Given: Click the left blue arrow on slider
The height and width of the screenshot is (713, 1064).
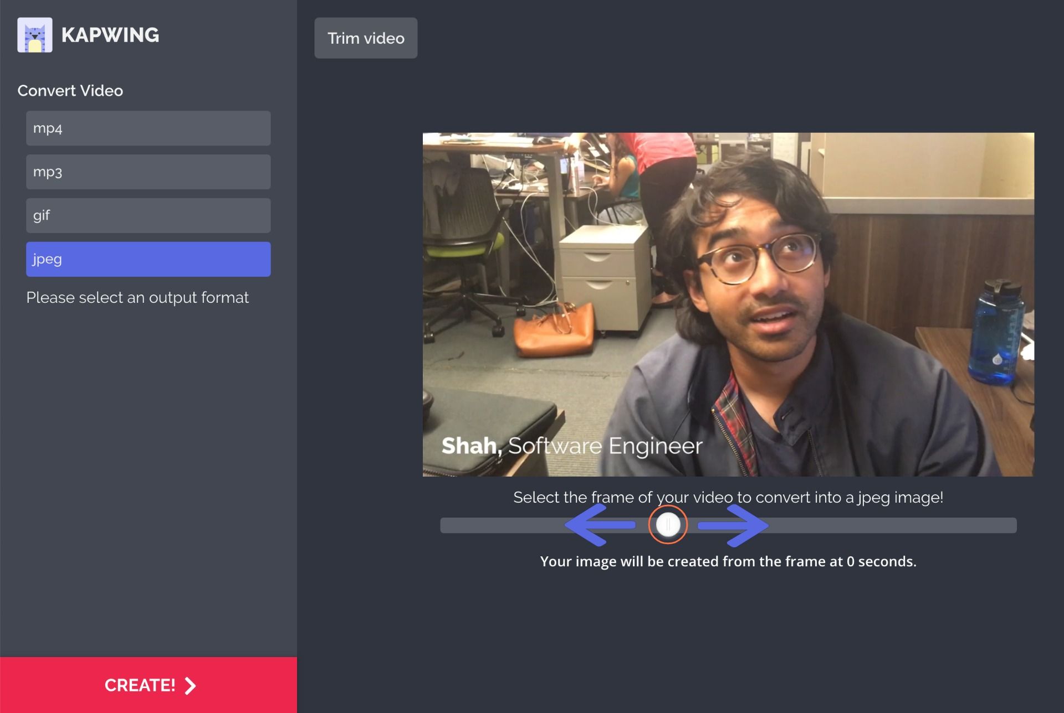Looking at the screenshot, I should pos(600,525).
